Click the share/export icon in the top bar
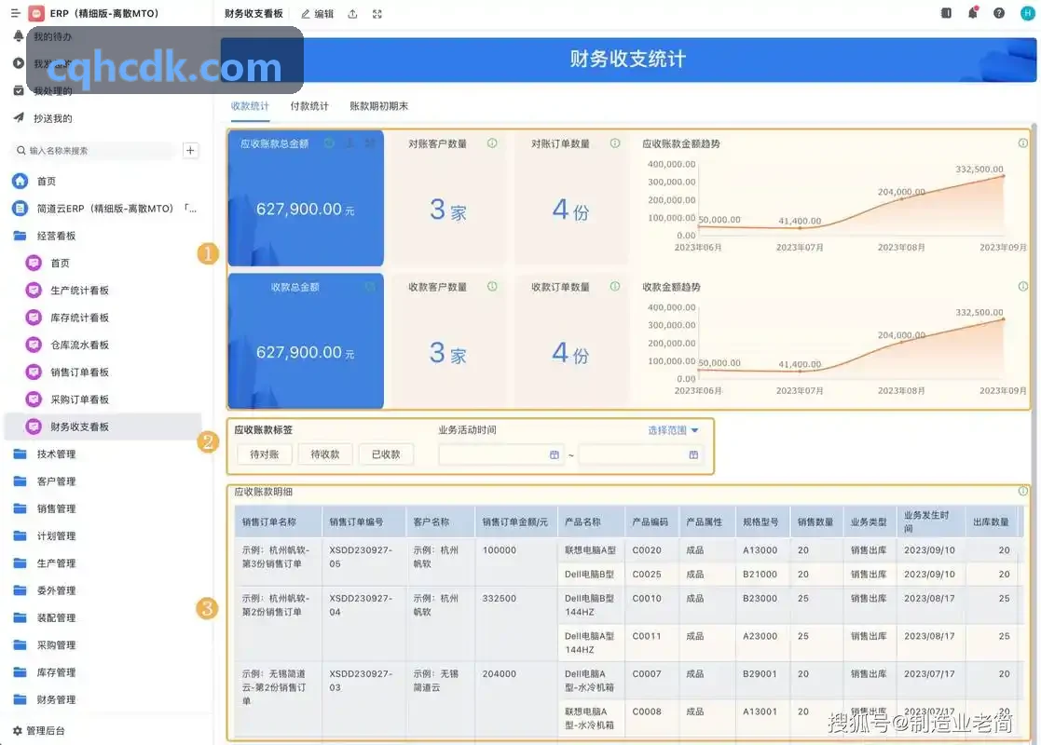 click(x=352, y=14)
